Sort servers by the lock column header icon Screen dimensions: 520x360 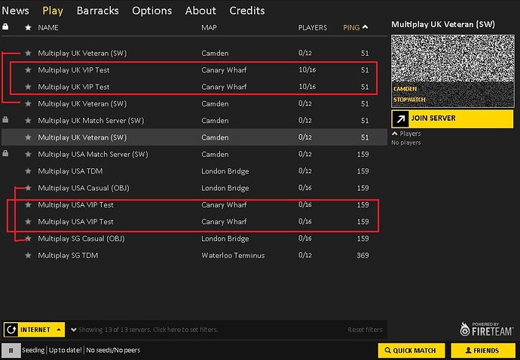[x=6, y=27]
